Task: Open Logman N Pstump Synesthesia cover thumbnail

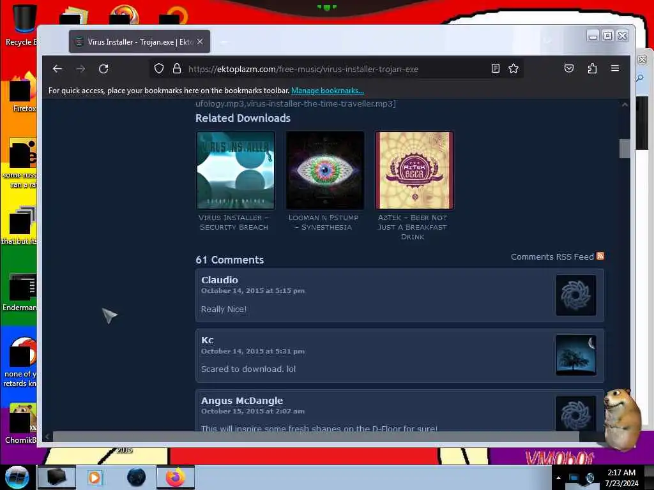Action: pyautogui.click(x=325, y=170)
